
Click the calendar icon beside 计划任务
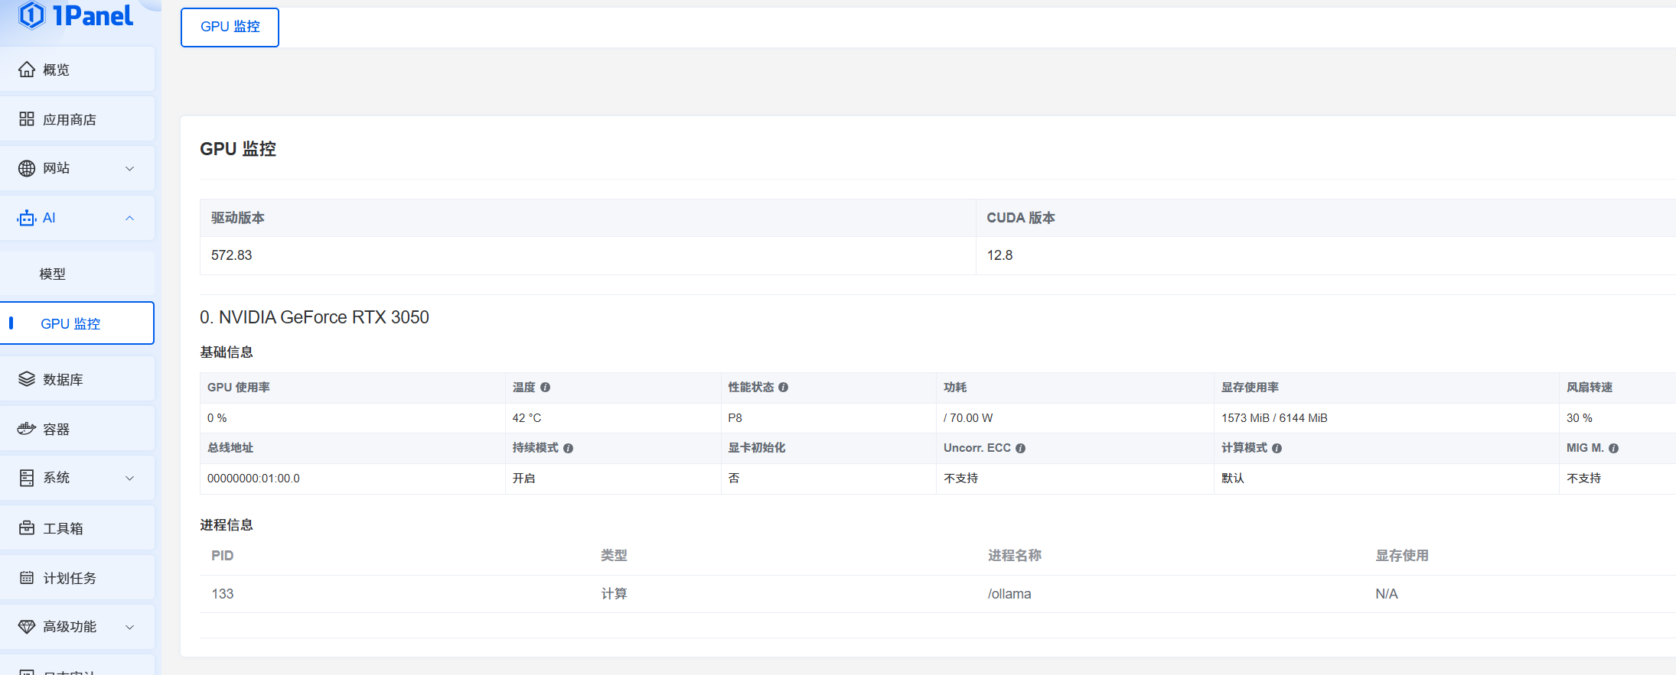pos(27,578)
